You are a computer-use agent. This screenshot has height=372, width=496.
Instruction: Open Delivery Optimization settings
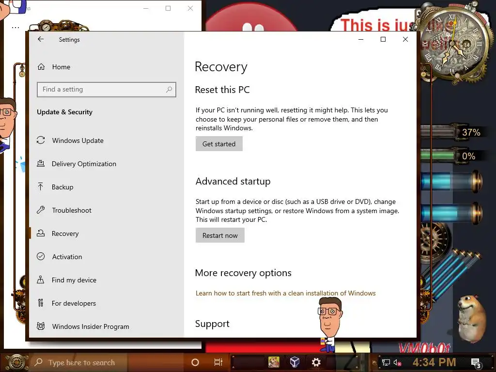click(84, 164)
